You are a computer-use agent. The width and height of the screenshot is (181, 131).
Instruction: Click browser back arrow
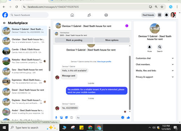coord(4,7)
